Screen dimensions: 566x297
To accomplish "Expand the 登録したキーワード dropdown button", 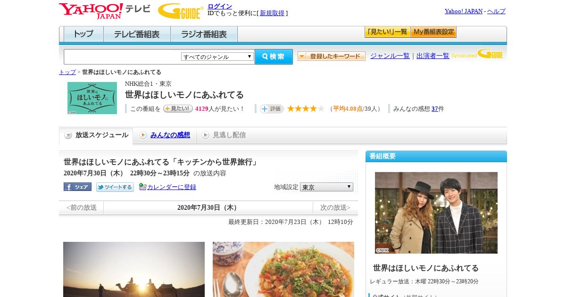I will (x=331, y=56).
